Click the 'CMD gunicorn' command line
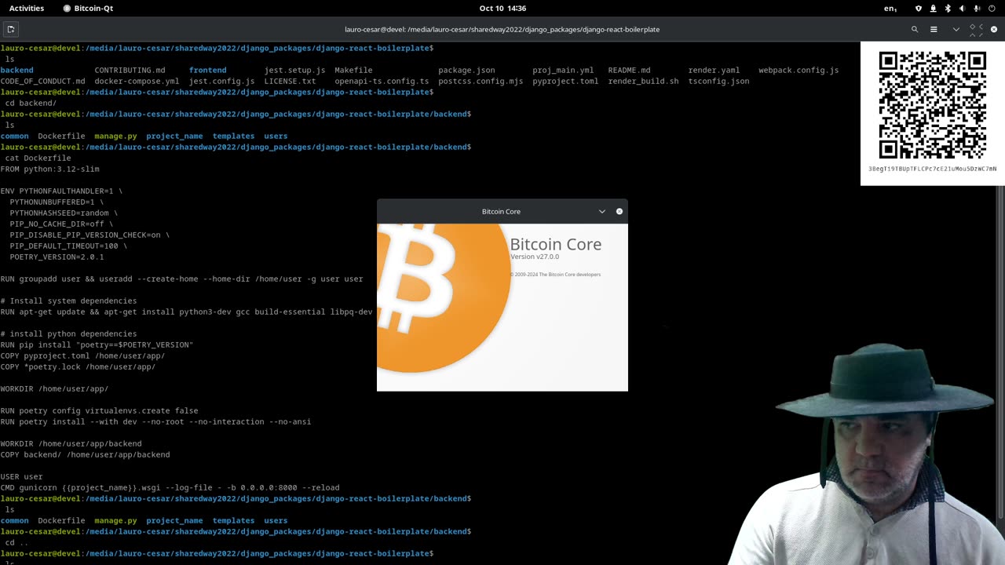This screenshot has height=565, width=1005. point(170,487)
